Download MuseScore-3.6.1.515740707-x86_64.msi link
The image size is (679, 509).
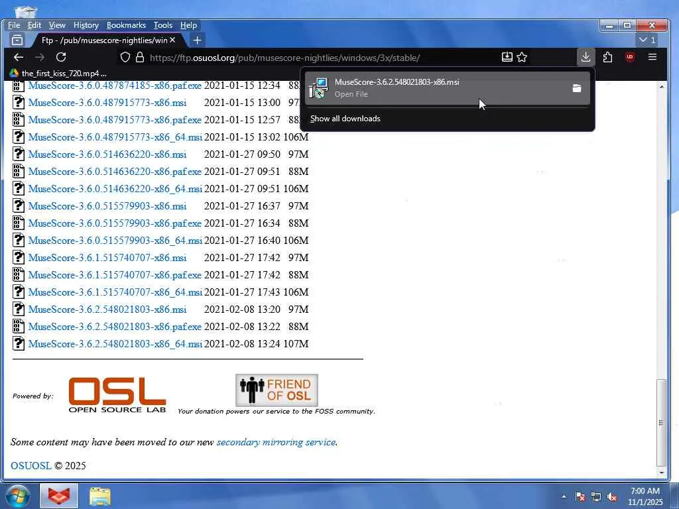pos(115,292)
